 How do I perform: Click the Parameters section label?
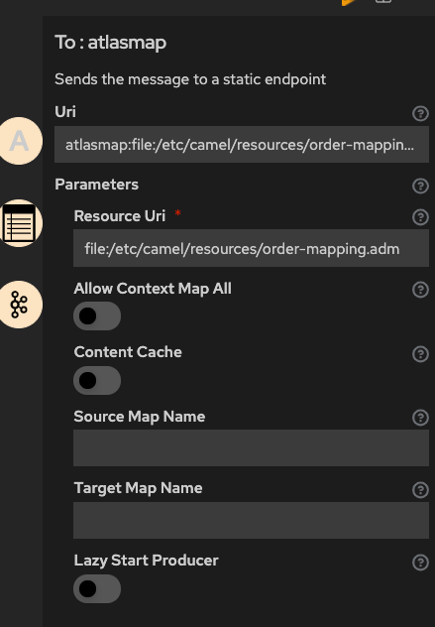(x=97, y=185)
